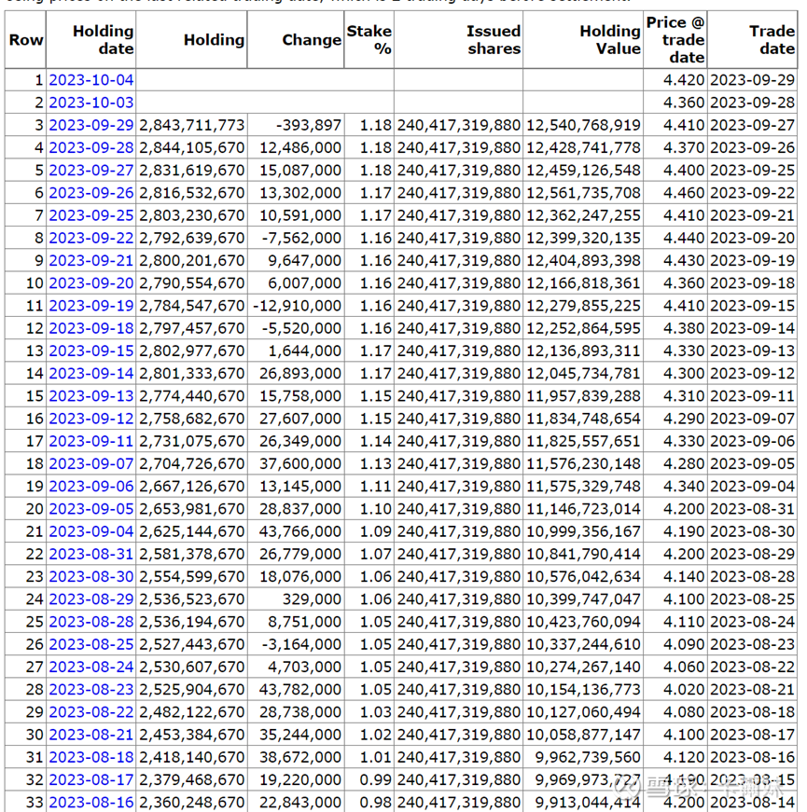Open the 2023-09-28 holding date link
Viewport: 807px width, 812px height.
point(91,147)
